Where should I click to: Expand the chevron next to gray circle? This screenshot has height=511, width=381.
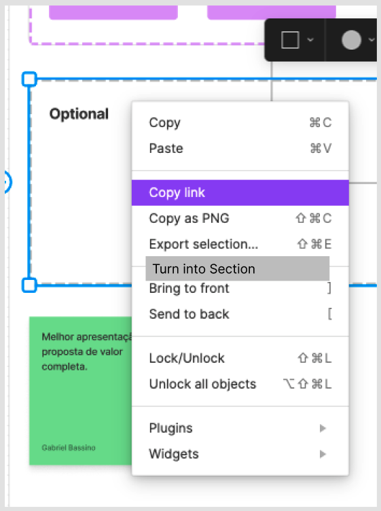(x=371, y=40)
